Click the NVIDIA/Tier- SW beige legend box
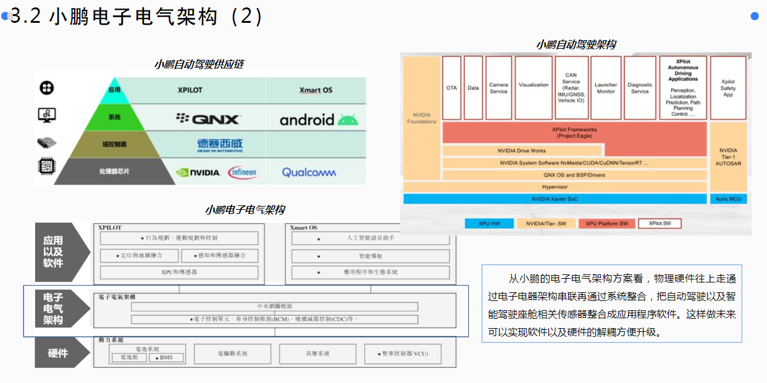Screen dimensions: 767x383 546,223
